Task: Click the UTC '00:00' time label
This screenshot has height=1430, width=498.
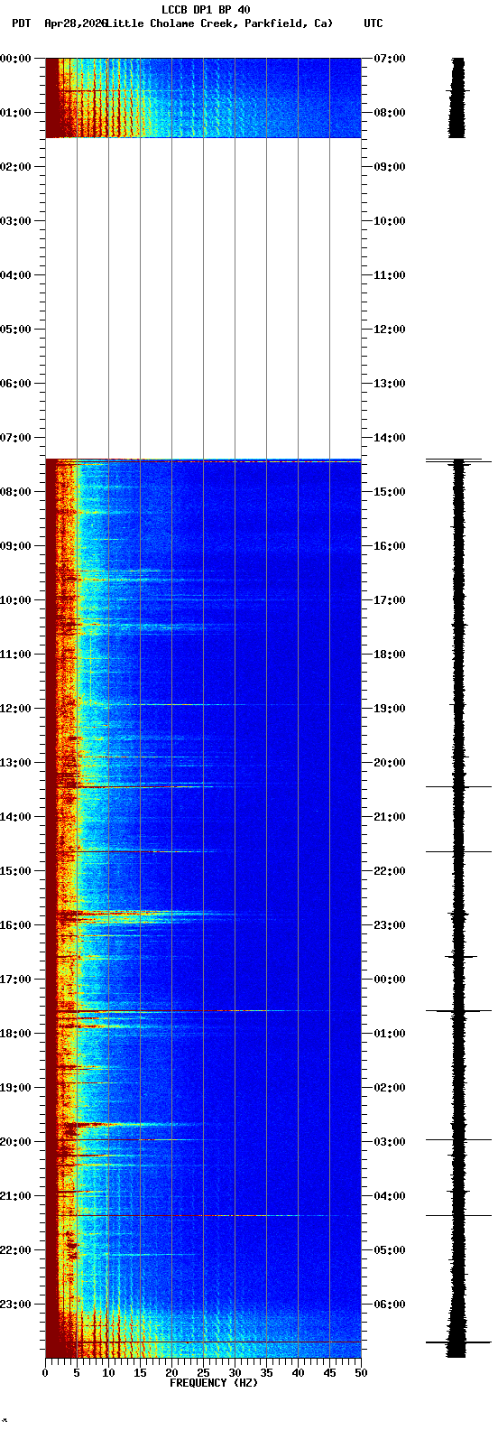Action: coord(389,980)
